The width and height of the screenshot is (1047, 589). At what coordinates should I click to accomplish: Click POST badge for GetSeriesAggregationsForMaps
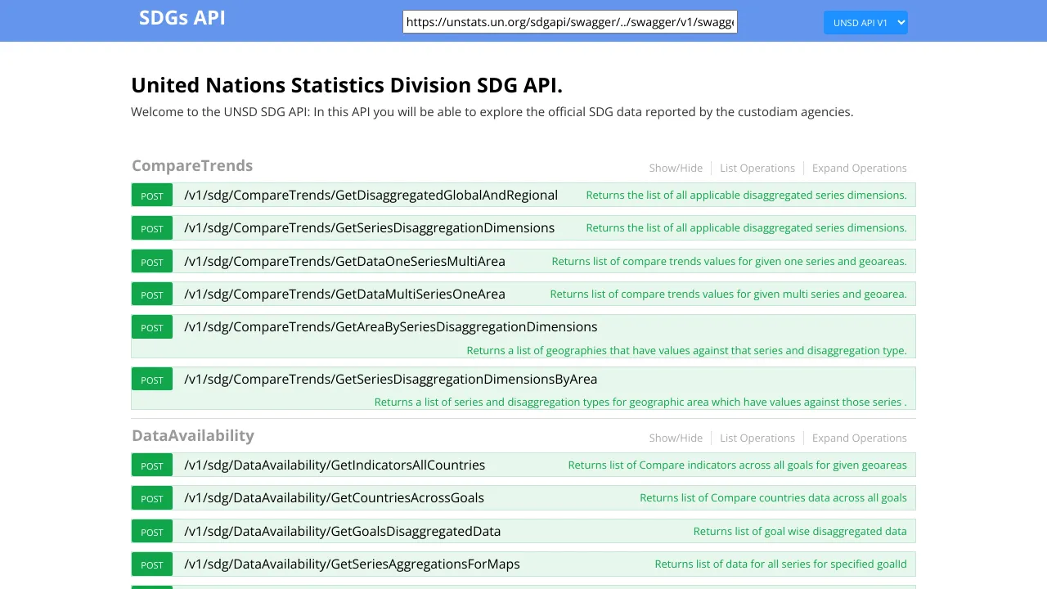pos(152,564)
